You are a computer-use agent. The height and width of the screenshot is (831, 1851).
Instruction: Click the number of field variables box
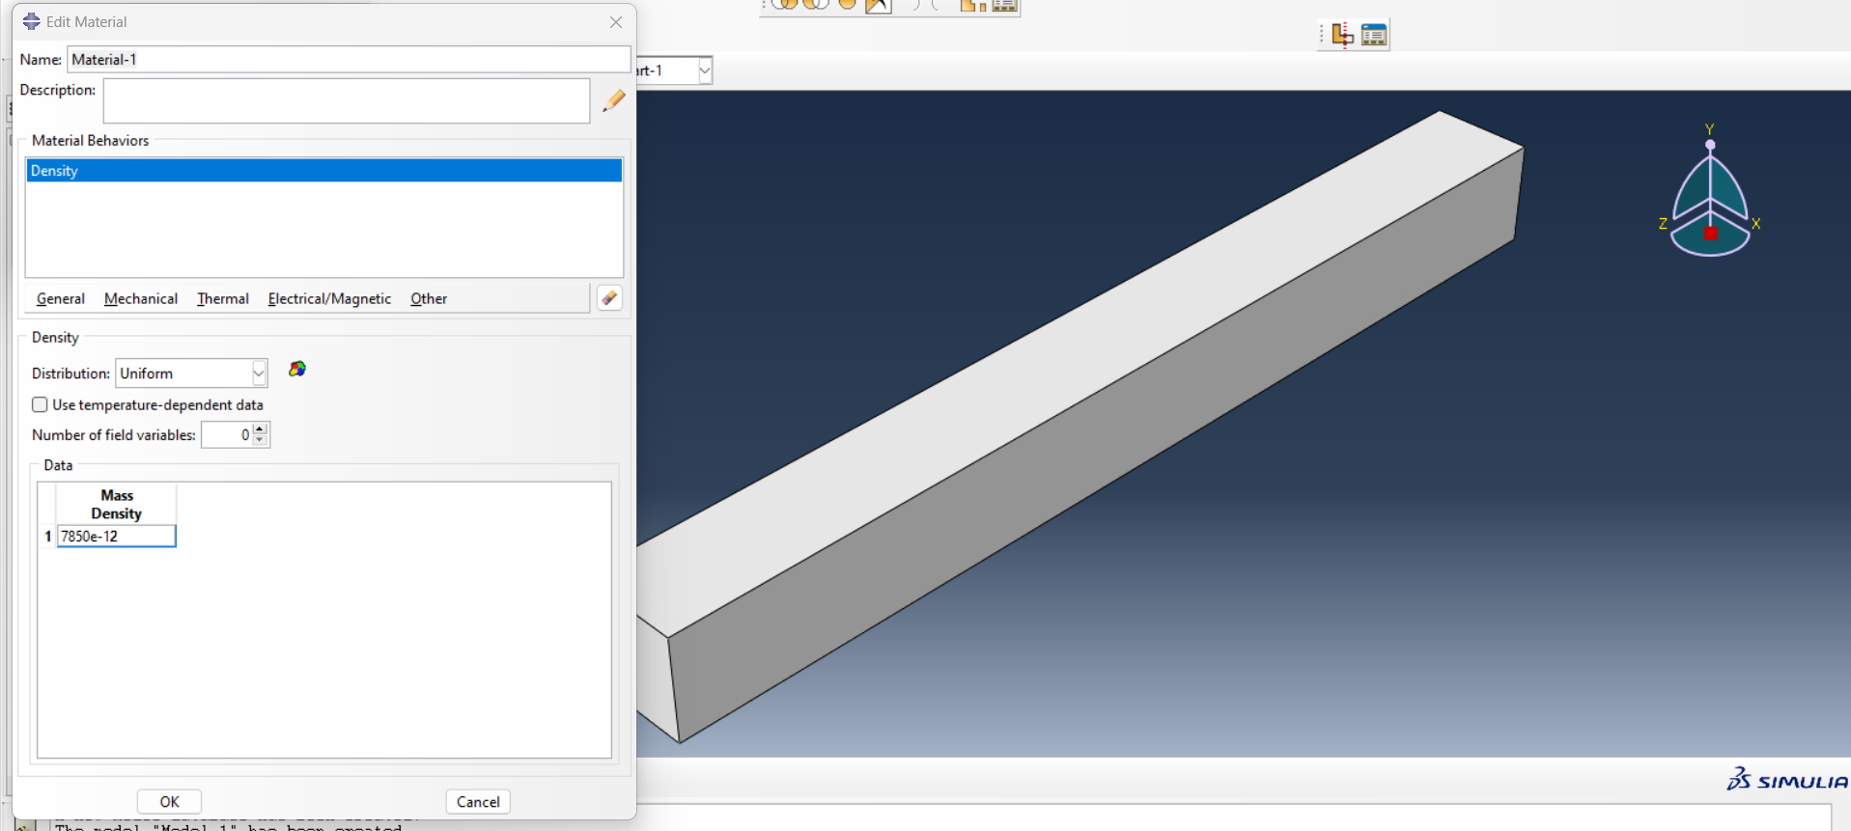[x=227, y=435]
